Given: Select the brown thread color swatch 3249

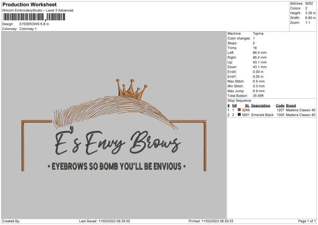Looking at the screenshot, I should (240, 110).
